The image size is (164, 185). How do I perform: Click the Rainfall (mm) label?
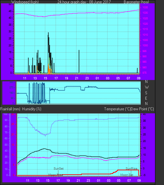(x=10, y=109)
